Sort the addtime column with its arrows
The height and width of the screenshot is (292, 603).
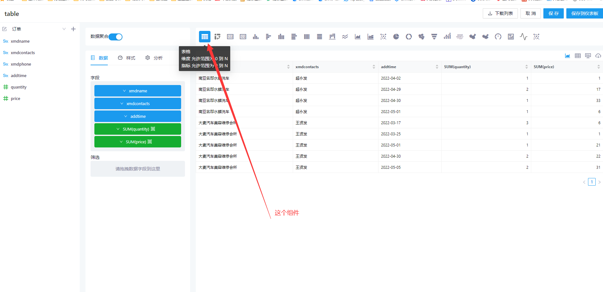(x=437, y=67)
